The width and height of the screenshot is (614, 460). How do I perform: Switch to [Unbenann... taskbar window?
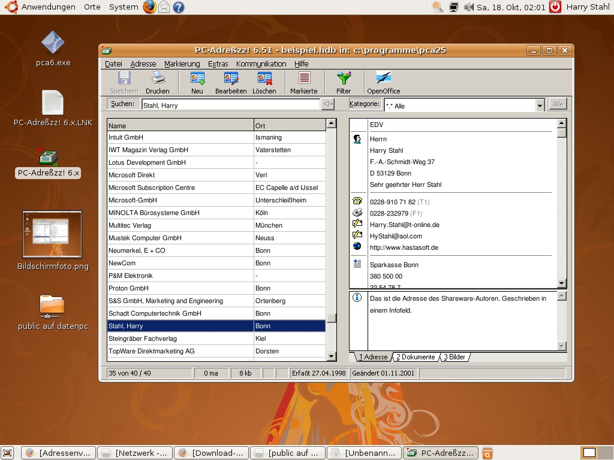(364, 453)
